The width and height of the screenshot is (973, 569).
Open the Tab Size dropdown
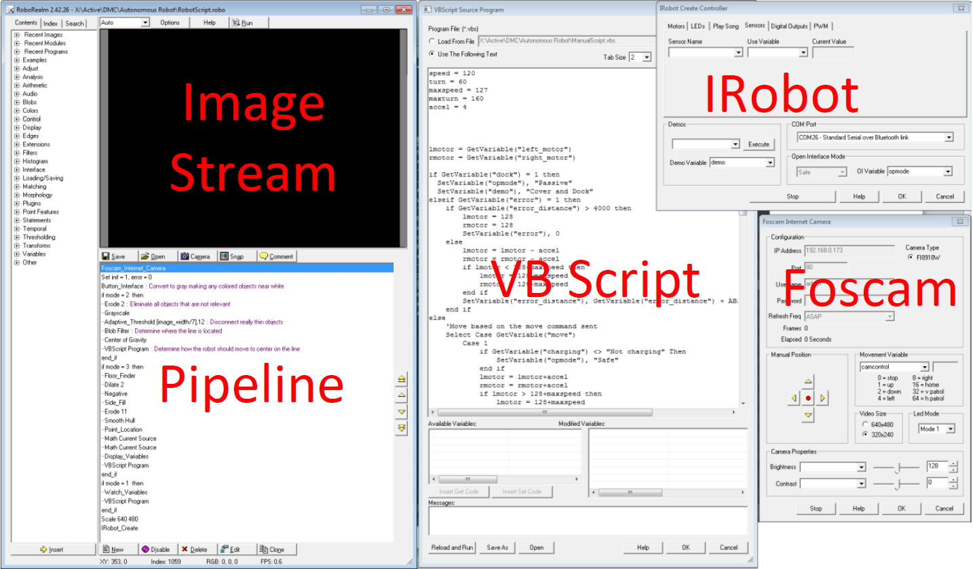(647, 58)
